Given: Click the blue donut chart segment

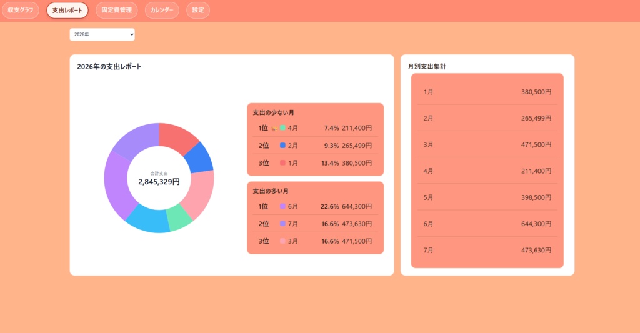Looking at the screenshot, I should pyautogui.click(x=199, y=157).
